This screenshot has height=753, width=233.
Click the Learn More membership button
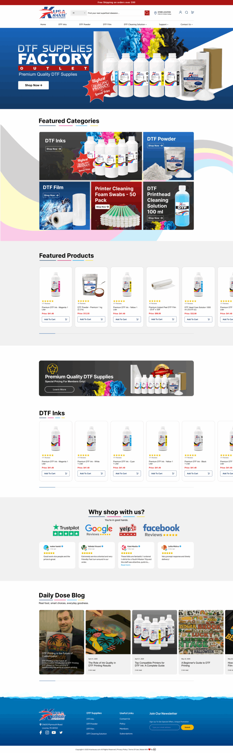point(59,389)
